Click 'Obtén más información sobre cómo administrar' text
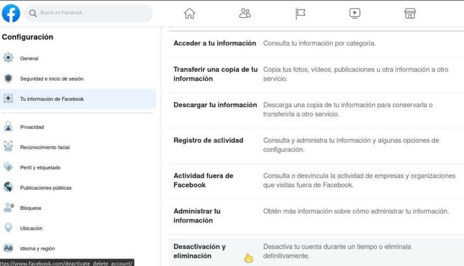This screenshot has width=464, height=266. tap(356, 212)
